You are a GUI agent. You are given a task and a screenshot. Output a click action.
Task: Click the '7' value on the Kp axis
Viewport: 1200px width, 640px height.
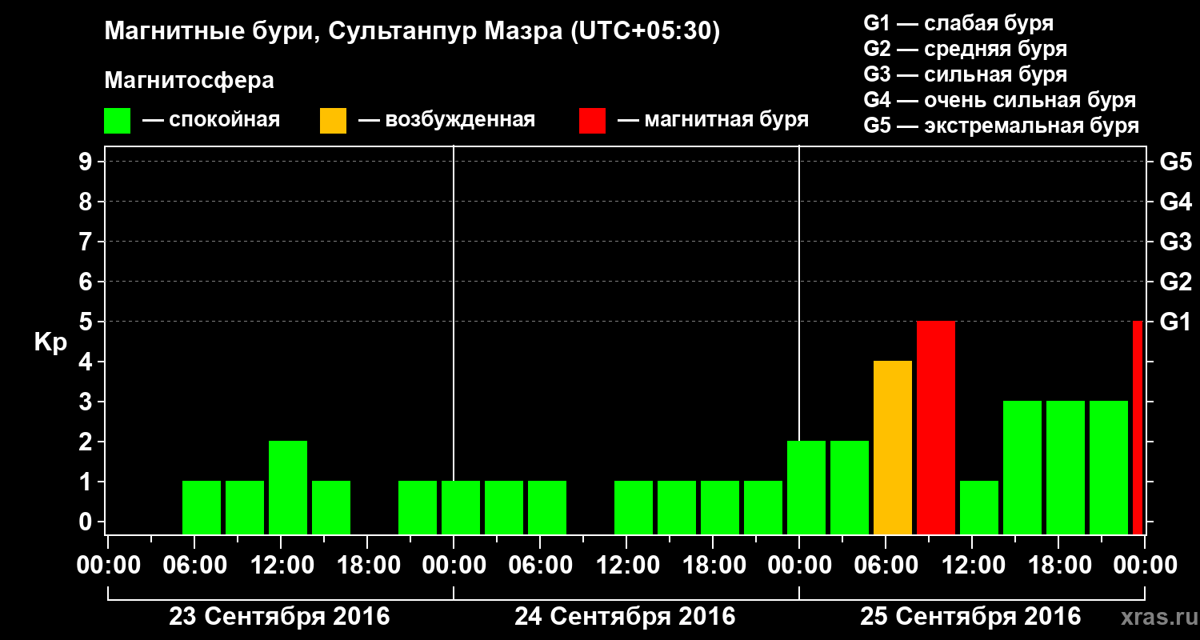pos(87,242)
